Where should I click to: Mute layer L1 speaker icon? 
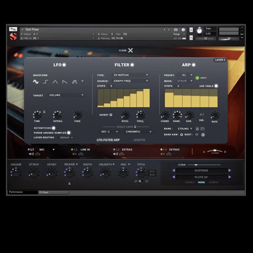pyautogui.click(x=31, y=154)
